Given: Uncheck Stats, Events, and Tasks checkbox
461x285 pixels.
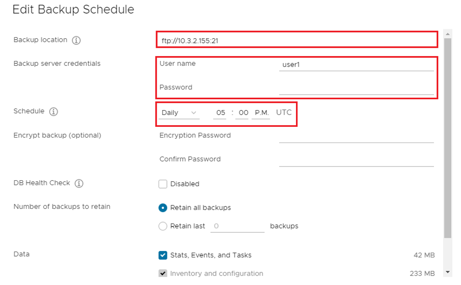Looking at the screenshot, I should [x=163, y=255].
